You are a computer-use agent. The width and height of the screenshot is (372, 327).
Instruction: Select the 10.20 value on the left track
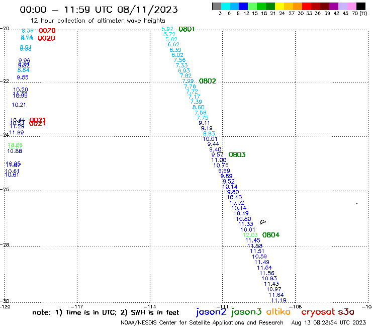[21, 90]
